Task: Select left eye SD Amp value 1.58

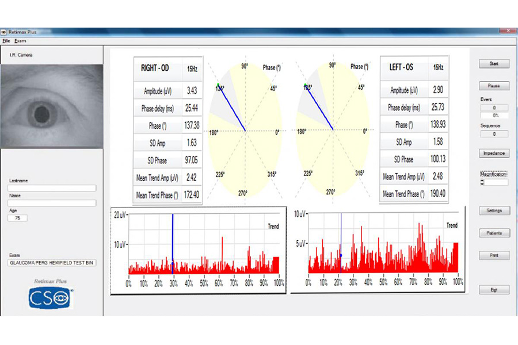Action: (x=438, y=141)
